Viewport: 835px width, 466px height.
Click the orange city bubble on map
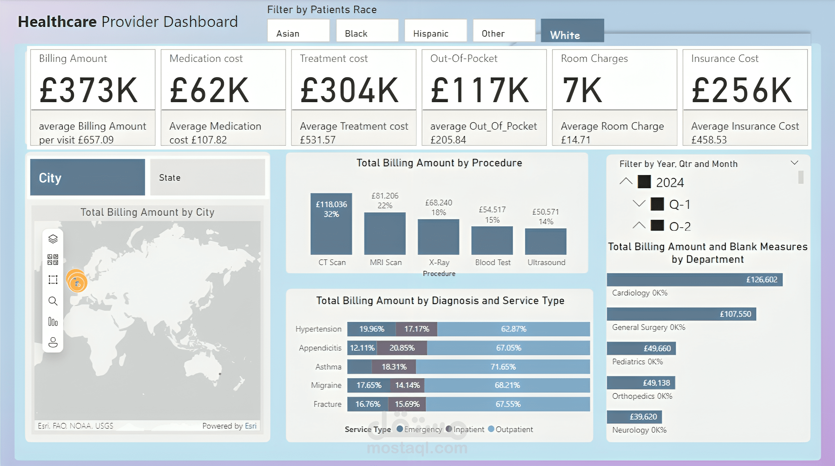[77, 281]
